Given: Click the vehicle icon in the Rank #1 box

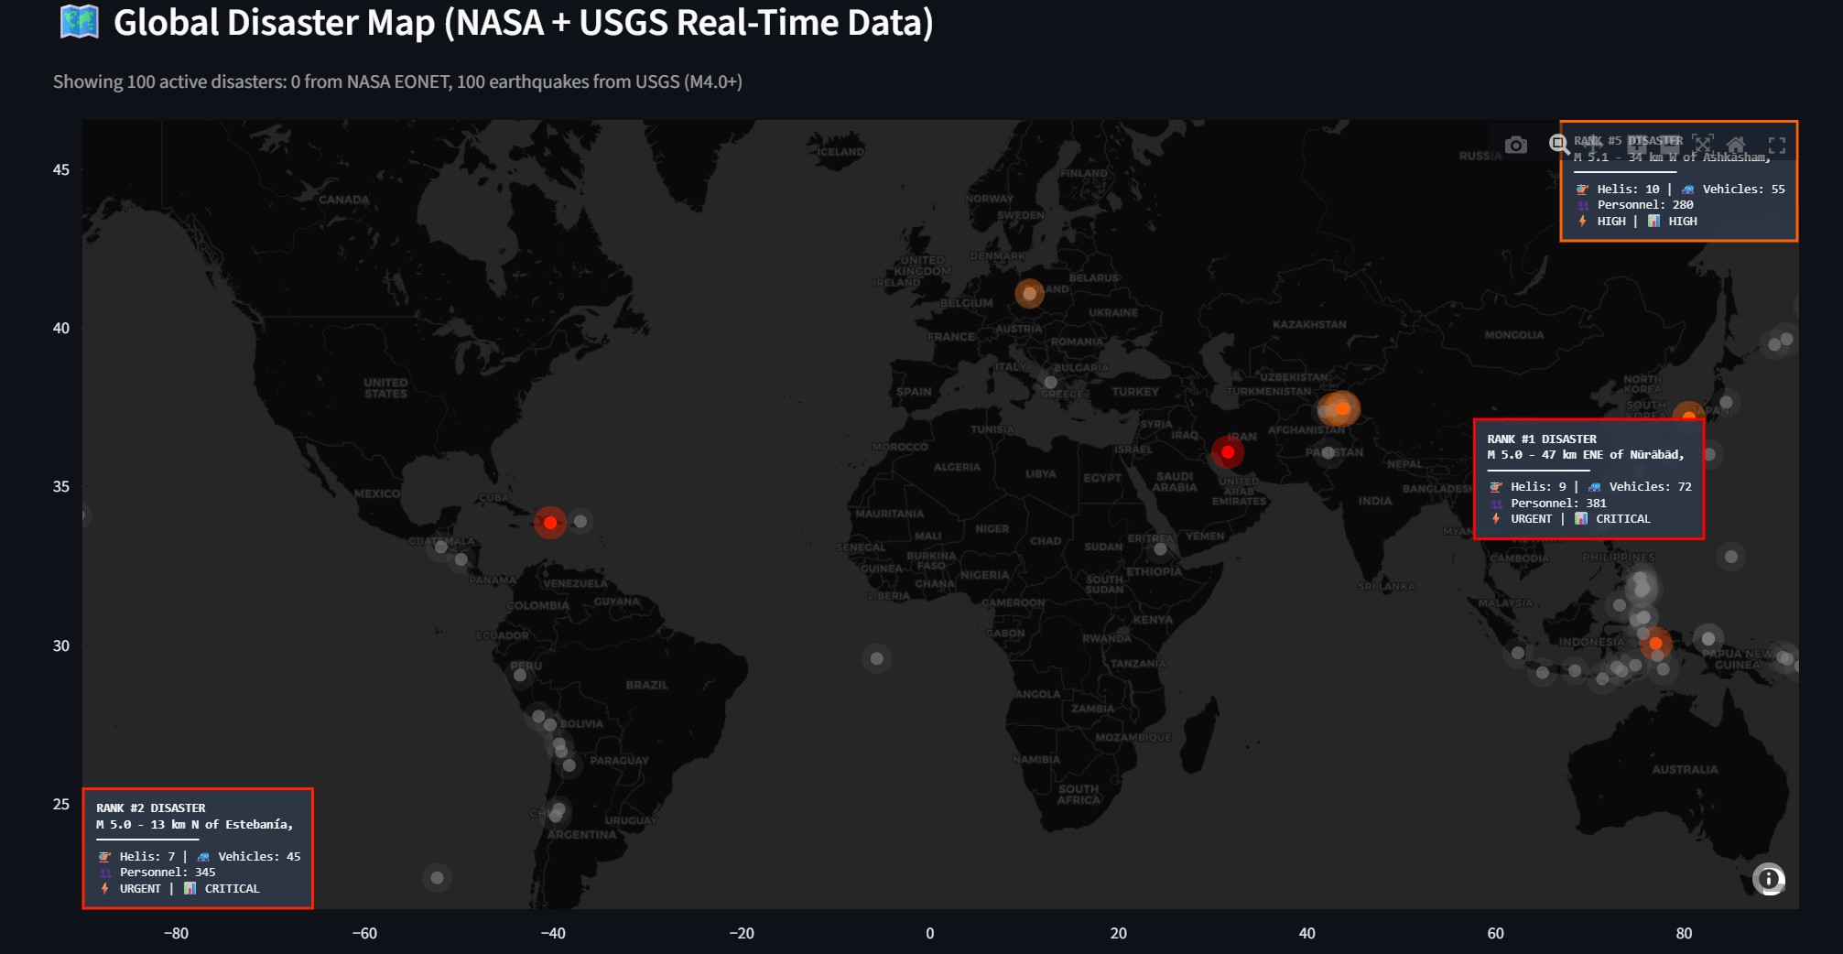Looking at the screenshot, I should (1595, 487).
